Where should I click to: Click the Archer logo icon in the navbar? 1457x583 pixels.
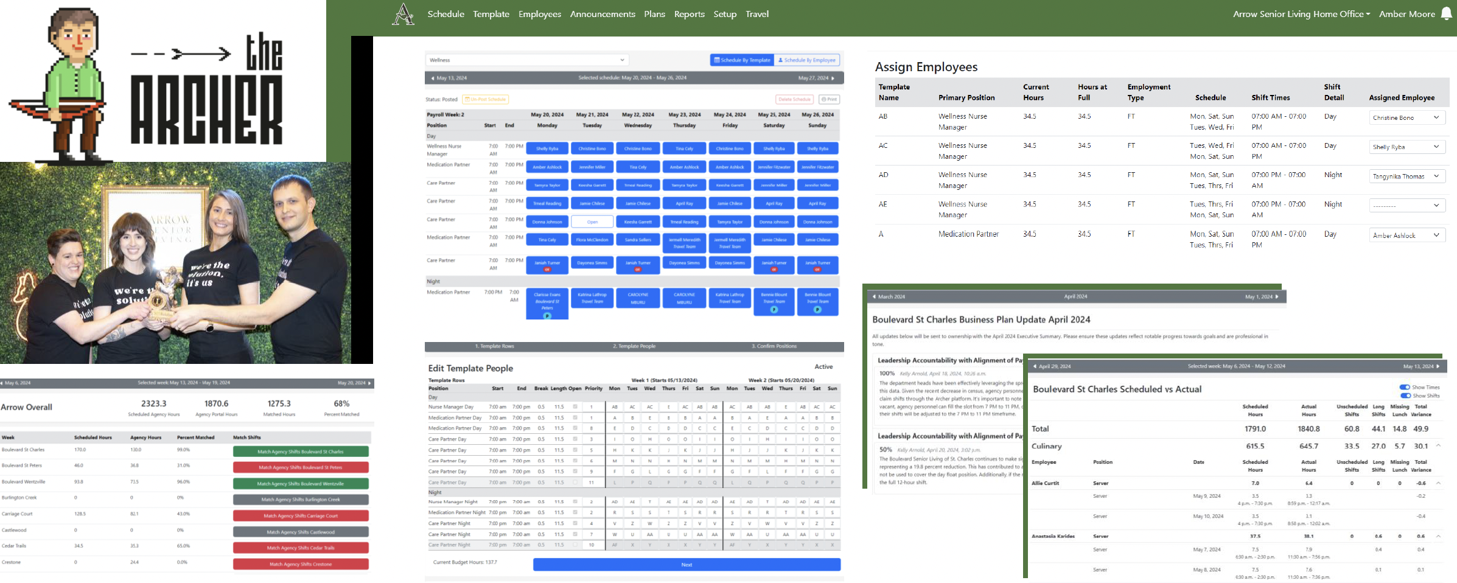click(403, 14)
